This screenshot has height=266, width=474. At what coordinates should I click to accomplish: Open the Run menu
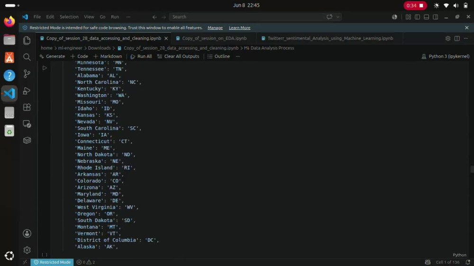[115, 17]
